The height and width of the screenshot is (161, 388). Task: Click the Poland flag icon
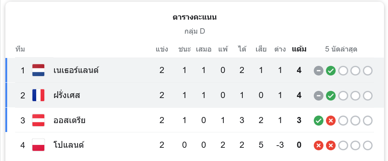pyautogui.click(x=38, y=145)
